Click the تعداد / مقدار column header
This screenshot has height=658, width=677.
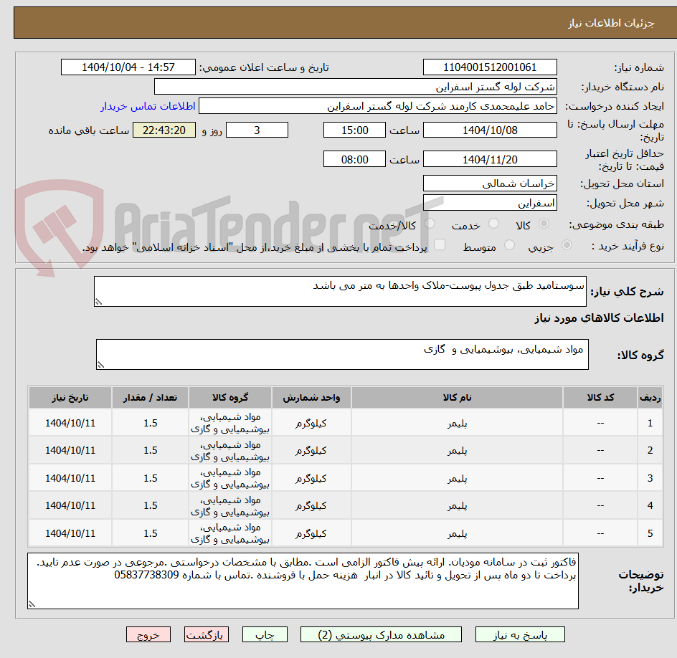pos(151,397)
